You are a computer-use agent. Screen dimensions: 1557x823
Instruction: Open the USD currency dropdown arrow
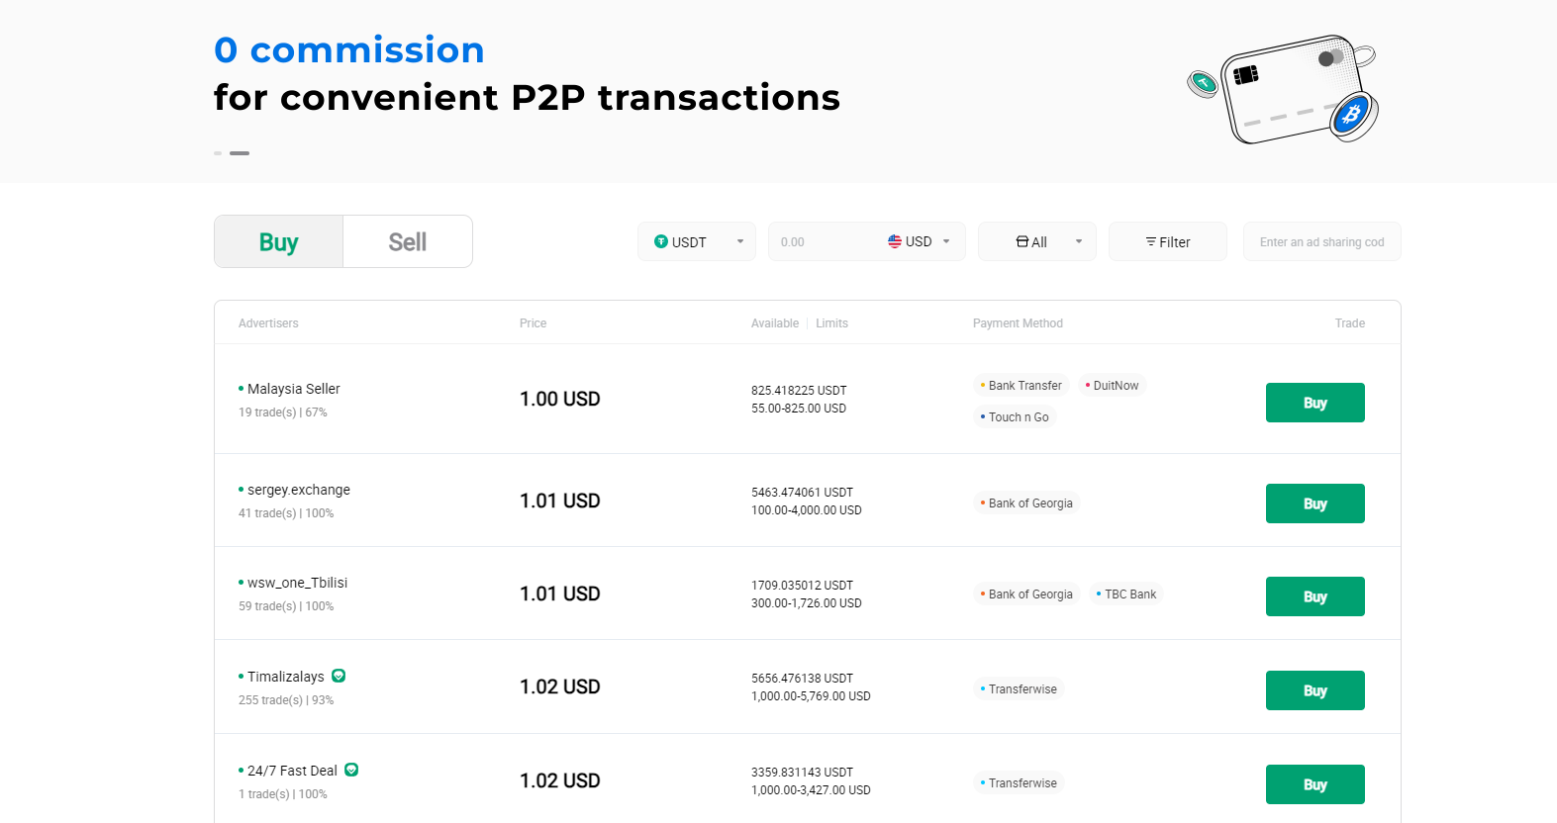click(946, 241)
